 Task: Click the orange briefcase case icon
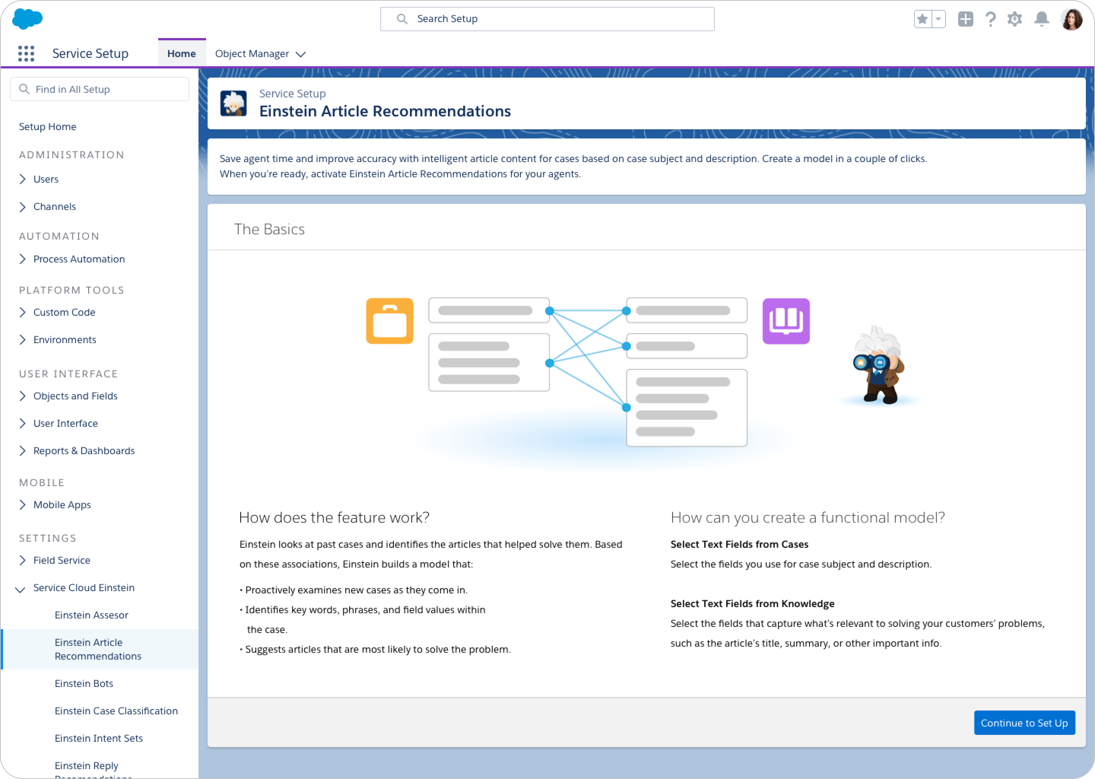[x=390, y=321]
